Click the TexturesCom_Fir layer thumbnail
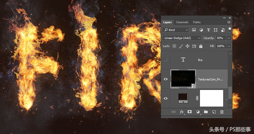 click(x=183, y=79)
